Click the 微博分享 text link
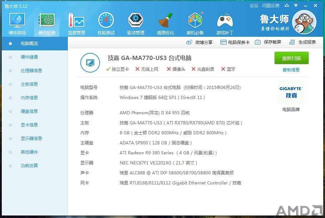Image resolution: width=325 pixels, height=218 pixels. (204, 42)
